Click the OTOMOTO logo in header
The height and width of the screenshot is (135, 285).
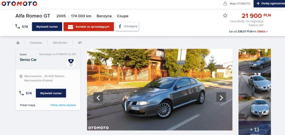19,3
